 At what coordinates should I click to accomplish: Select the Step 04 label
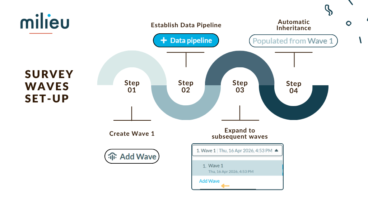click(294, 87)
